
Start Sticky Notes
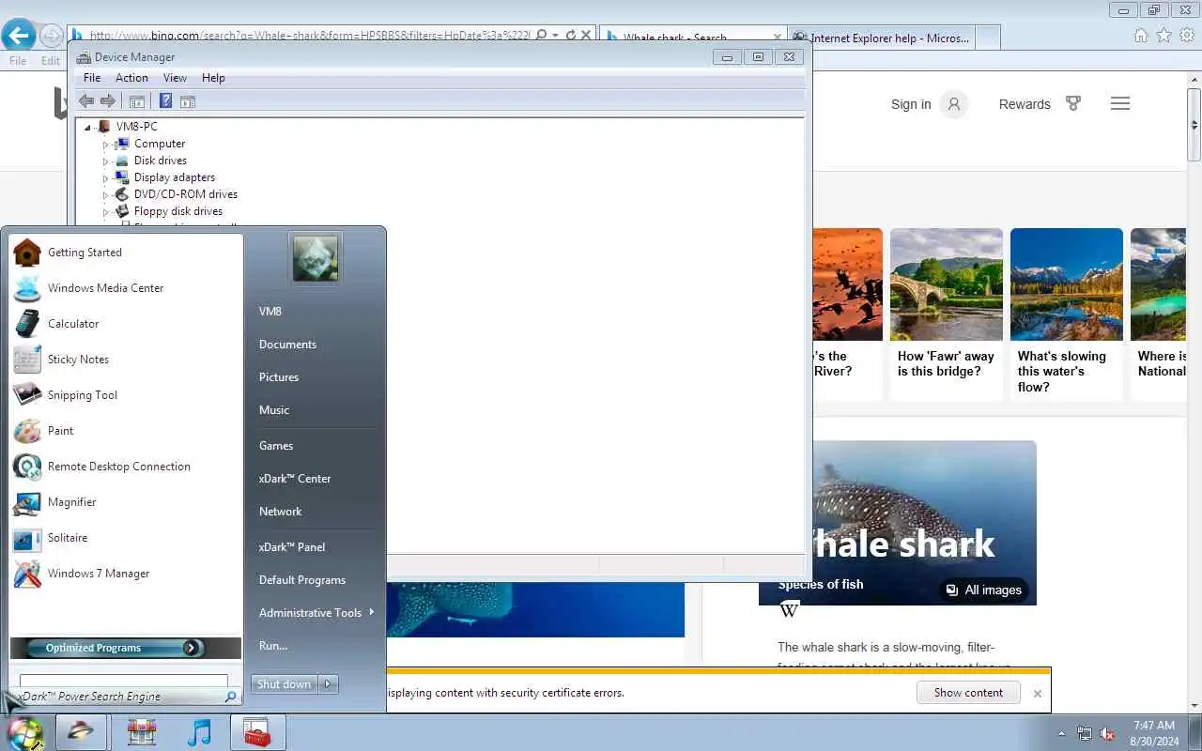78,360
